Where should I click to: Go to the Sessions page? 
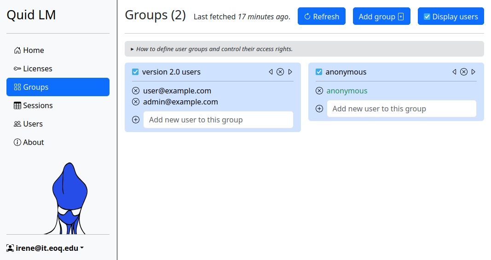click(38, 105)
